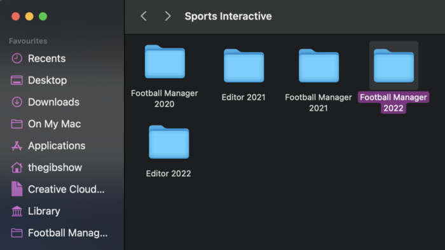Screen dimensions: 445x250
Task: Open Downloads in the sidebar
Action: 53,102
